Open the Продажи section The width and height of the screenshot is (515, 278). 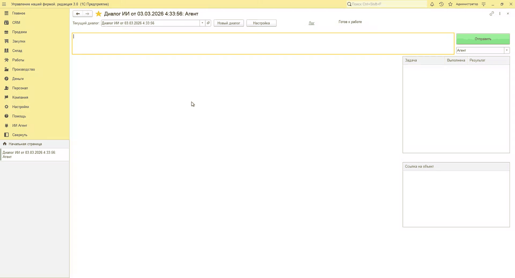[19, 32]
